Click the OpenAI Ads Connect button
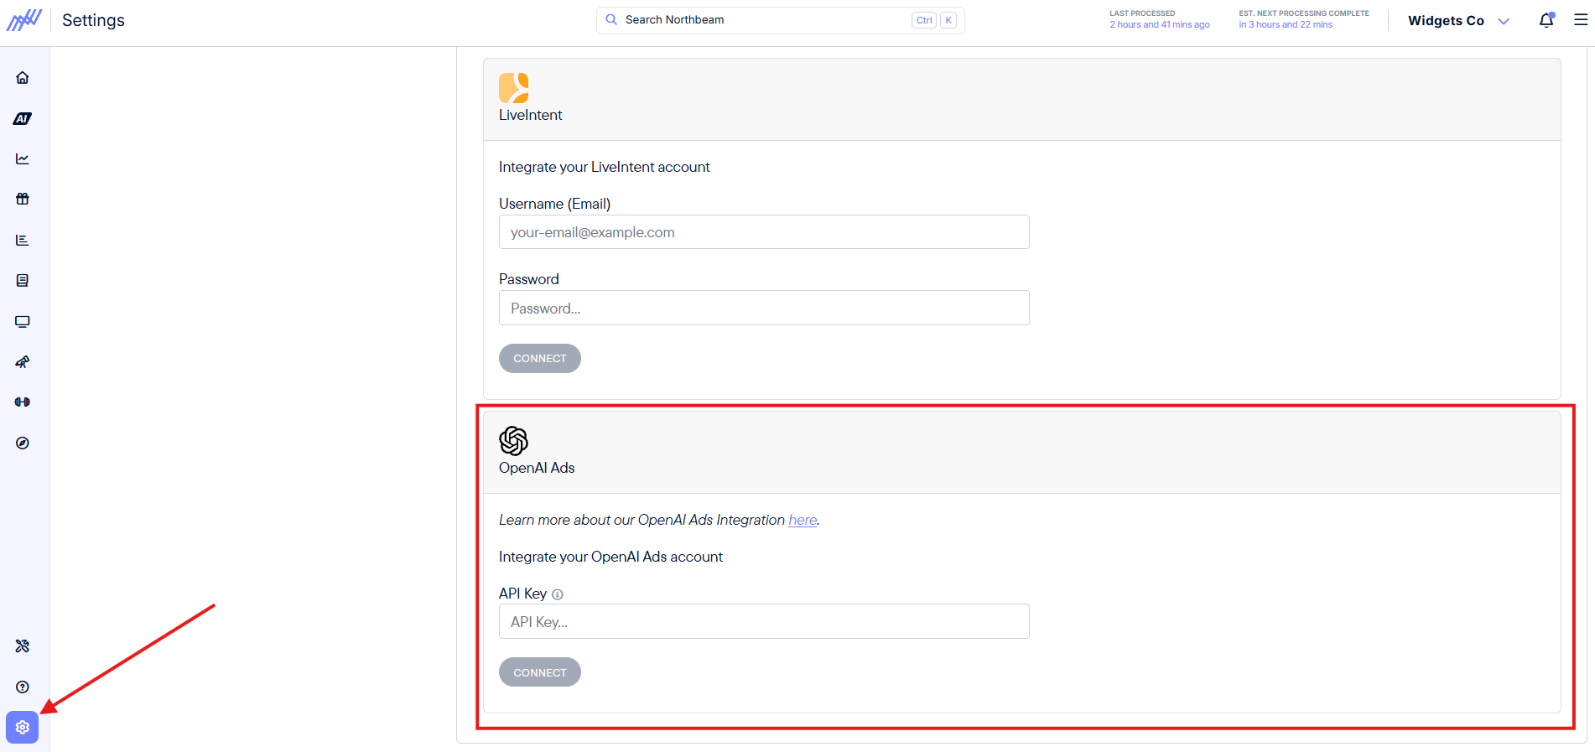 540,672
